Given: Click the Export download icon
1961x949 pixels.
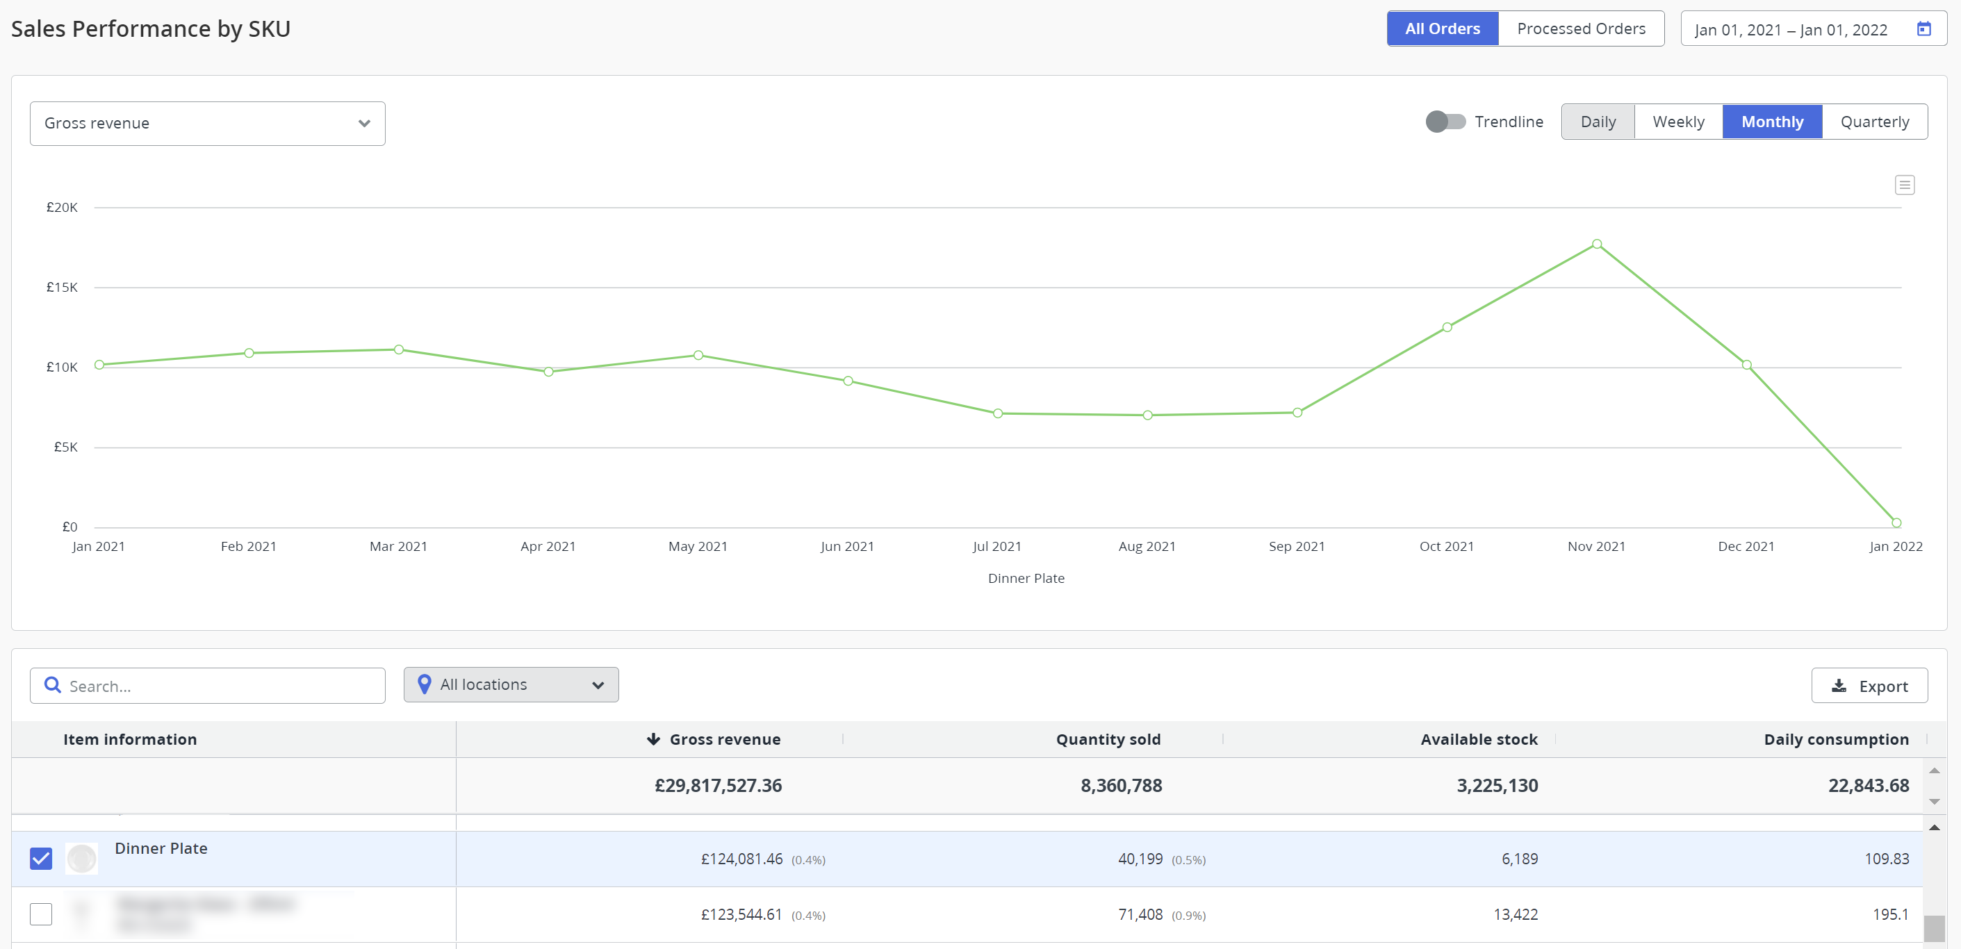Looking at the screenshot, I should (1839, 686).
